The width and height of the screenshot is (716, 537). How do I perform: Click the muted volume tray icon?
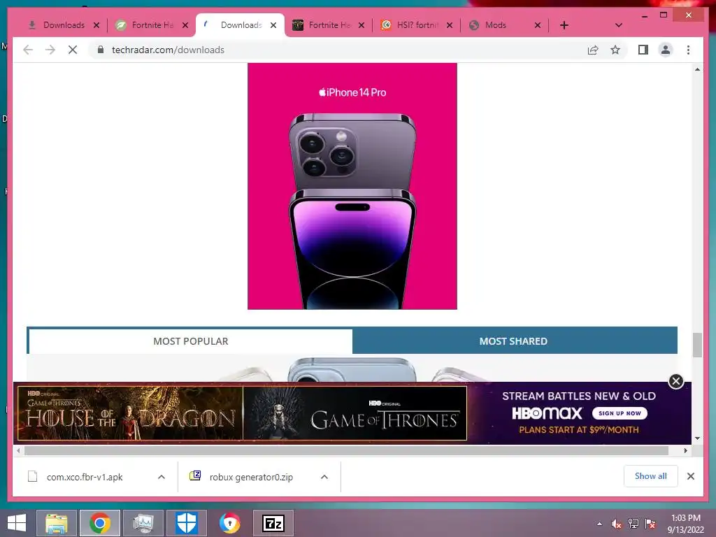point(617,524)
